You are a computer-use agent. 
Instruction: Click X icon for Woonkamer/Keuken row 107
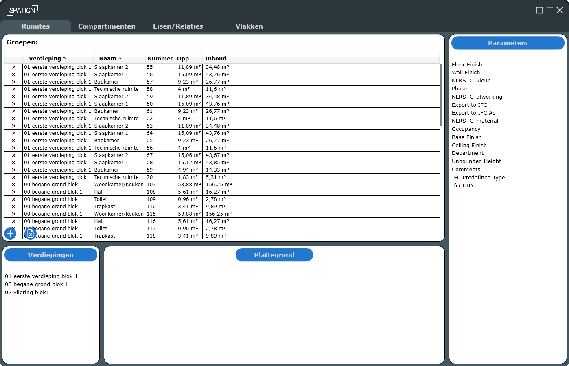coord(13,185)
